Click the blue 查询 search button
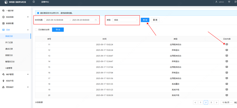The width and height of the screenshot is (237, 108). point(145,20)
